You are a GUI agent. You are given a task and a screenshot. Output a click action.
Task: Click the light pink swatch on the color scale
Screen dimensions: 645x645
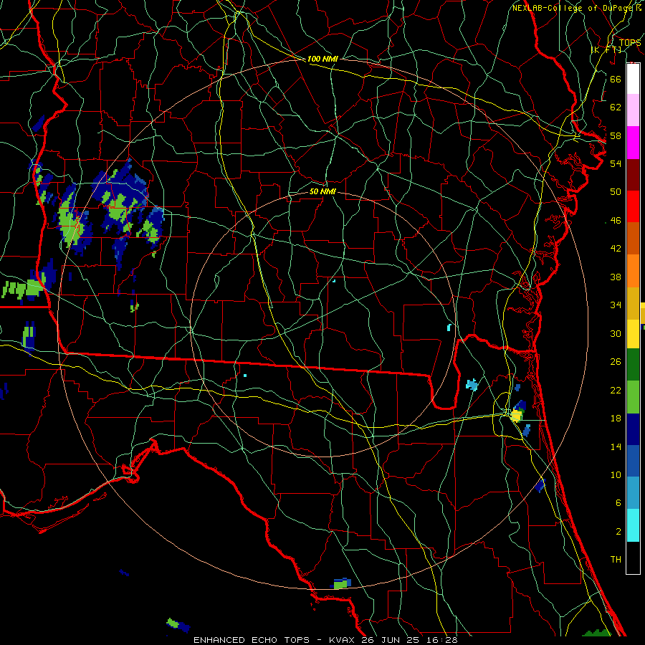coord(633,110)
